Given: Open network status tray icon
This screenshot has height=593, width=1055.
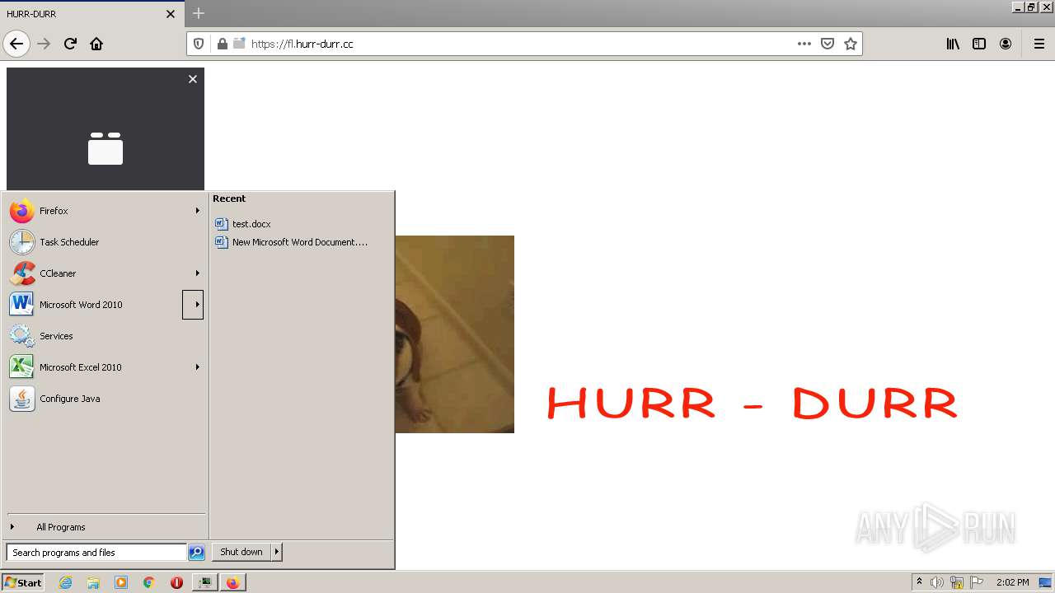Looking at the screenshot, I should (957, 582).
